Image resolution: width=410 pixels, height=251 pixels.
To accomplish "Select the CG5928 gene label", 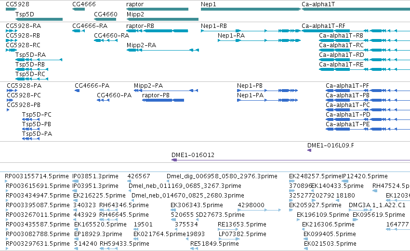I will [17, 4].
